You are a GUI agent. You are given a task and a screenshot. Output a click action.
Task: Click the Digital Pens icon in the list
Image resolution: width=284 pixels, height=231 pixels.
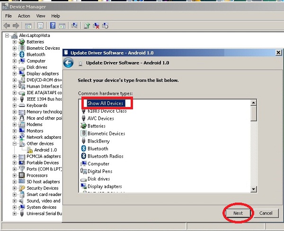click(x=84, y=171)
